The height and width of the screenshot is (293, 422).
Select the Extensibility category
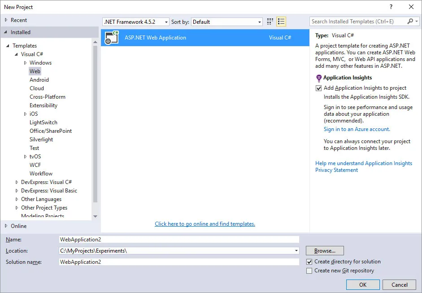pyautogui.click(x=44, y=105)
